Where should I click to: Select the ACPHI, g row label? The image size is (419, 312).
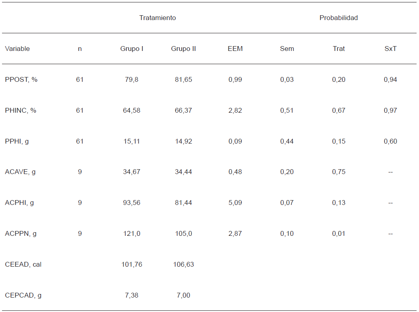(x=19, y=203)
